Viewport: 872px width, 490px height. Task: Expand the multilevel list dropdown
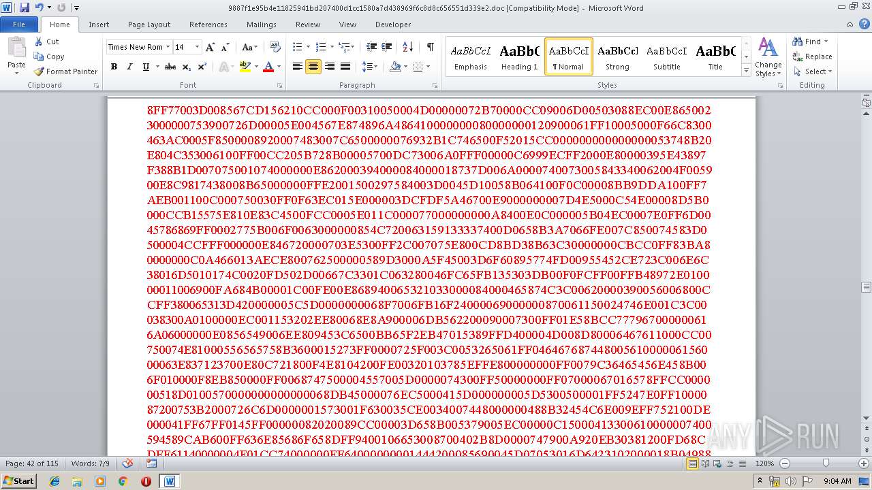pos(352,47)
